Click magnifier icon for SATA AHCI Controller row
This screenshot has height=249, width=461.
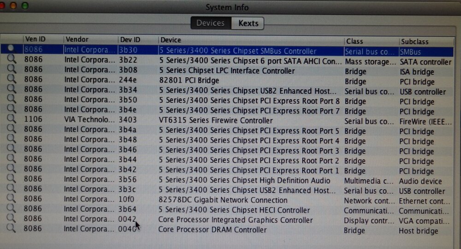pyautogui.click(x=11, y=61)
